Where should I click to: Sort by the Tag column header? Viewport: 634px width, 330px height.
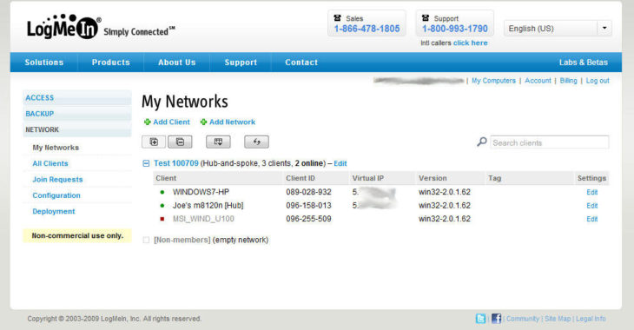494,178
